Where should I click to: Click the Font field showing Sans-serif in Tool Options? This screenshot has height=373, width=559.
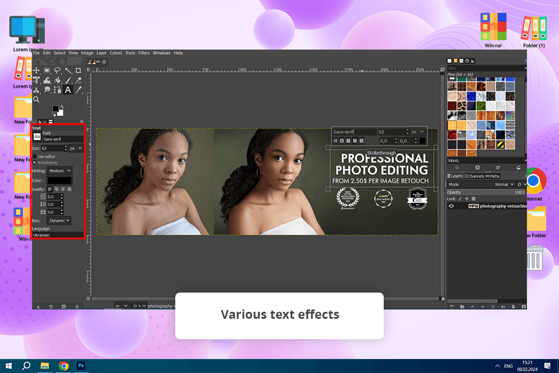63,139
